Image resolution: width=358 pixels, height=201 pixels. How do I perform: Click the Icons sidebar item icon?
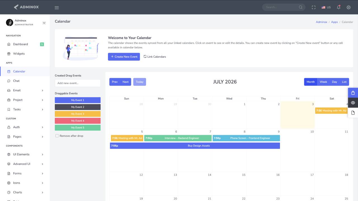pos(9,183)
